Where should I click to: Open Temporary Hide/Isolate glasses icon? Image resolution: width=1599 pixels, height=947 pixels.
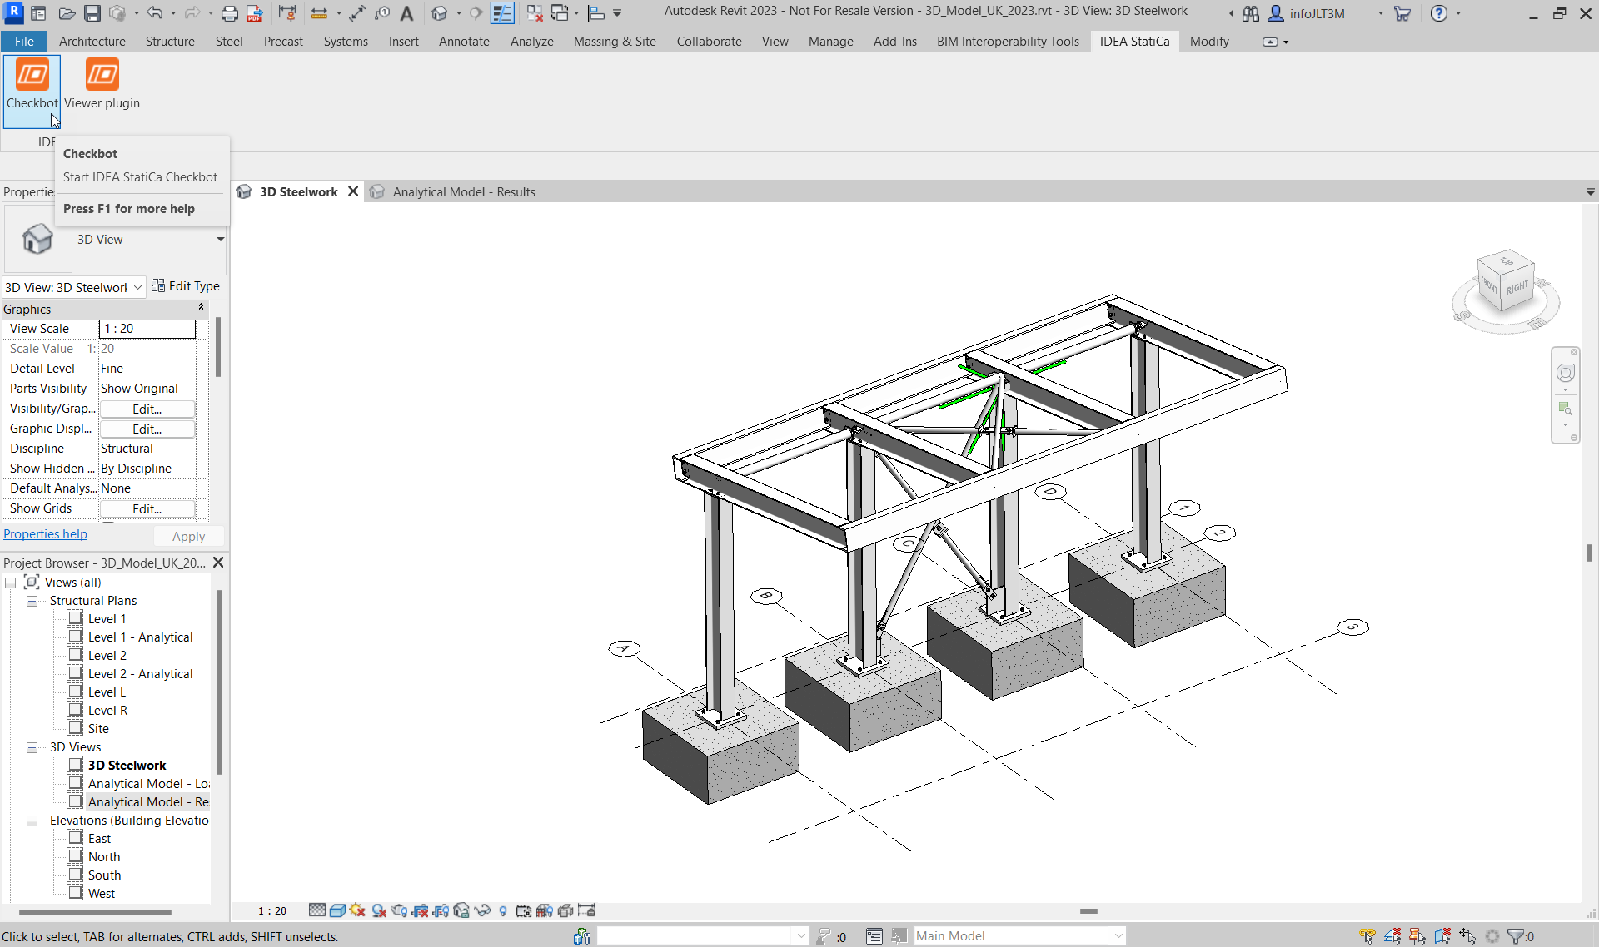483,910
